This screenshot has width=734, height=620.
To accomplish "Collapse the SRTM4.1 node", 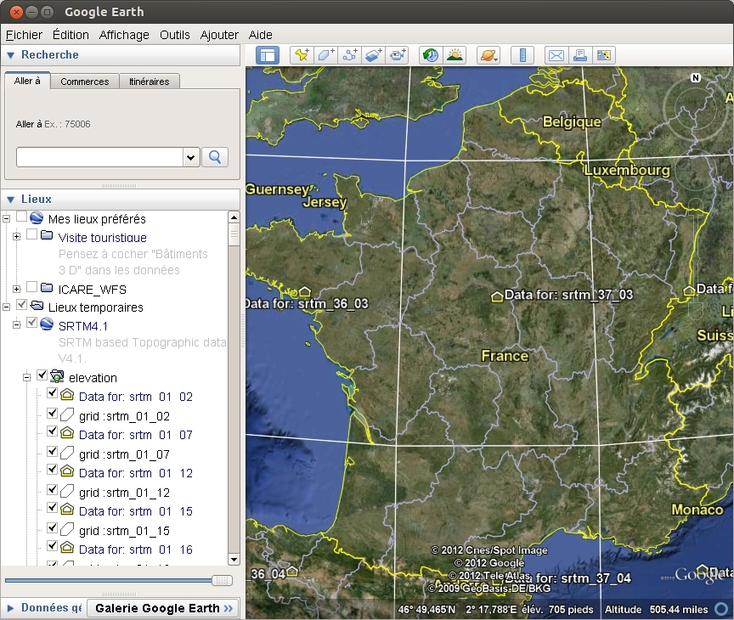I will coord(17,324).
